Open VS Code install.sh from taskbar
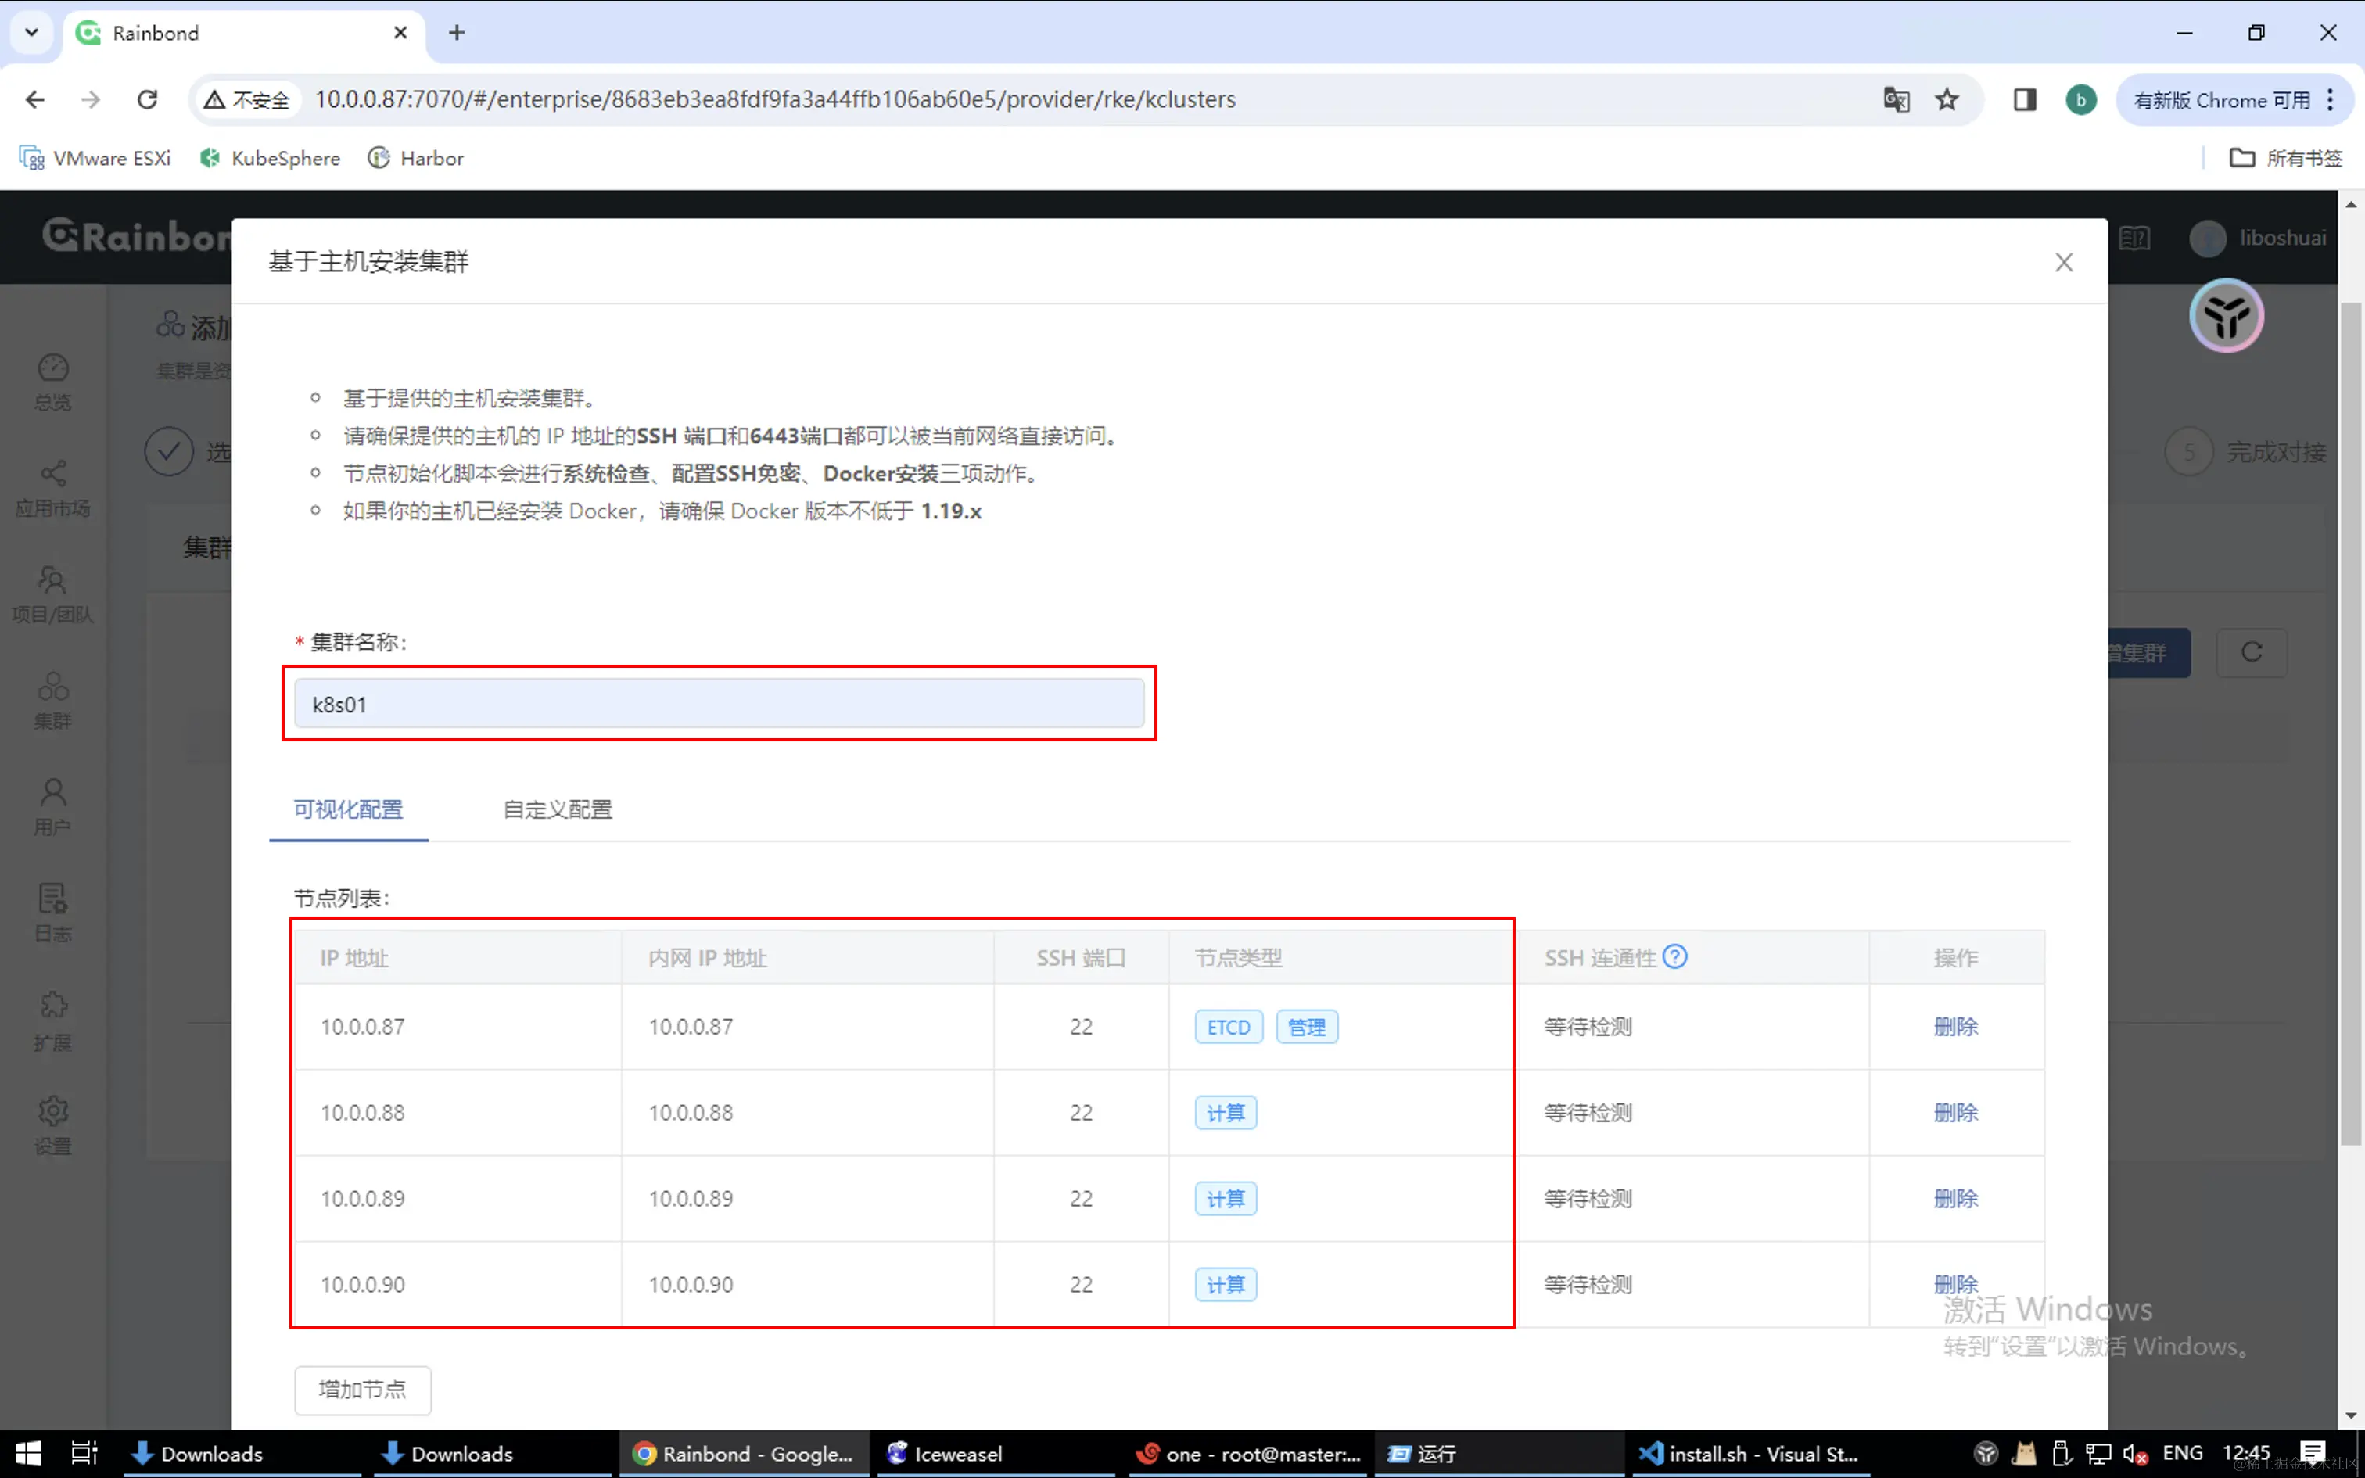This screenshot has height=1478, width=2365. click(x=1750, y=1454)
